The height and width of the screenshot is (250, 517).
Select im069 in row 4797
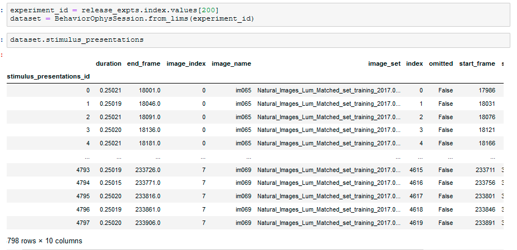pos(243,223)
